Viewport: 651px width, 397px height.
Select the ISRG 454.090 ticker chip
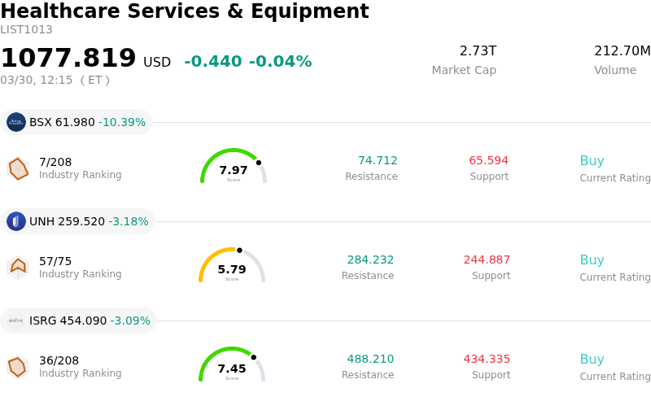pyautogui.click(x=79, y=321)
